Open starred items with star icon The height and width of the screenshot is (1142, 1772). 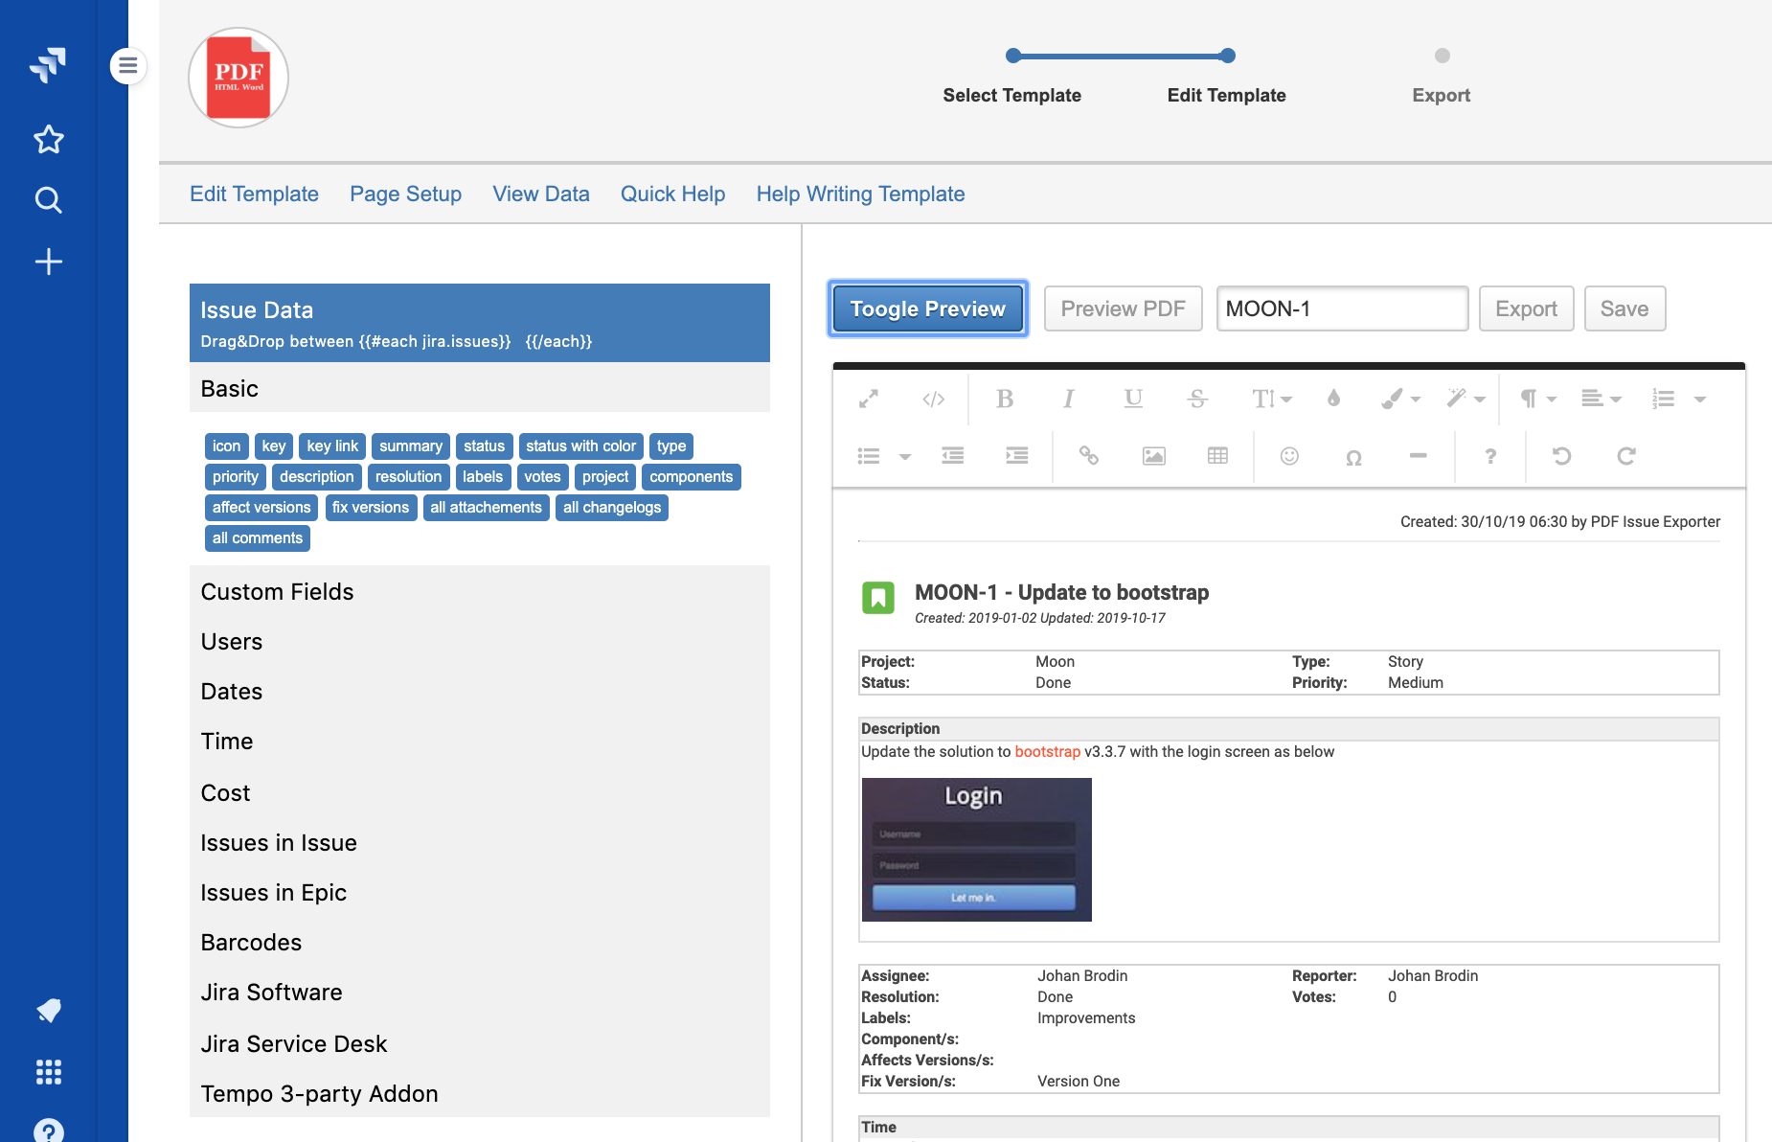(48, 140)
